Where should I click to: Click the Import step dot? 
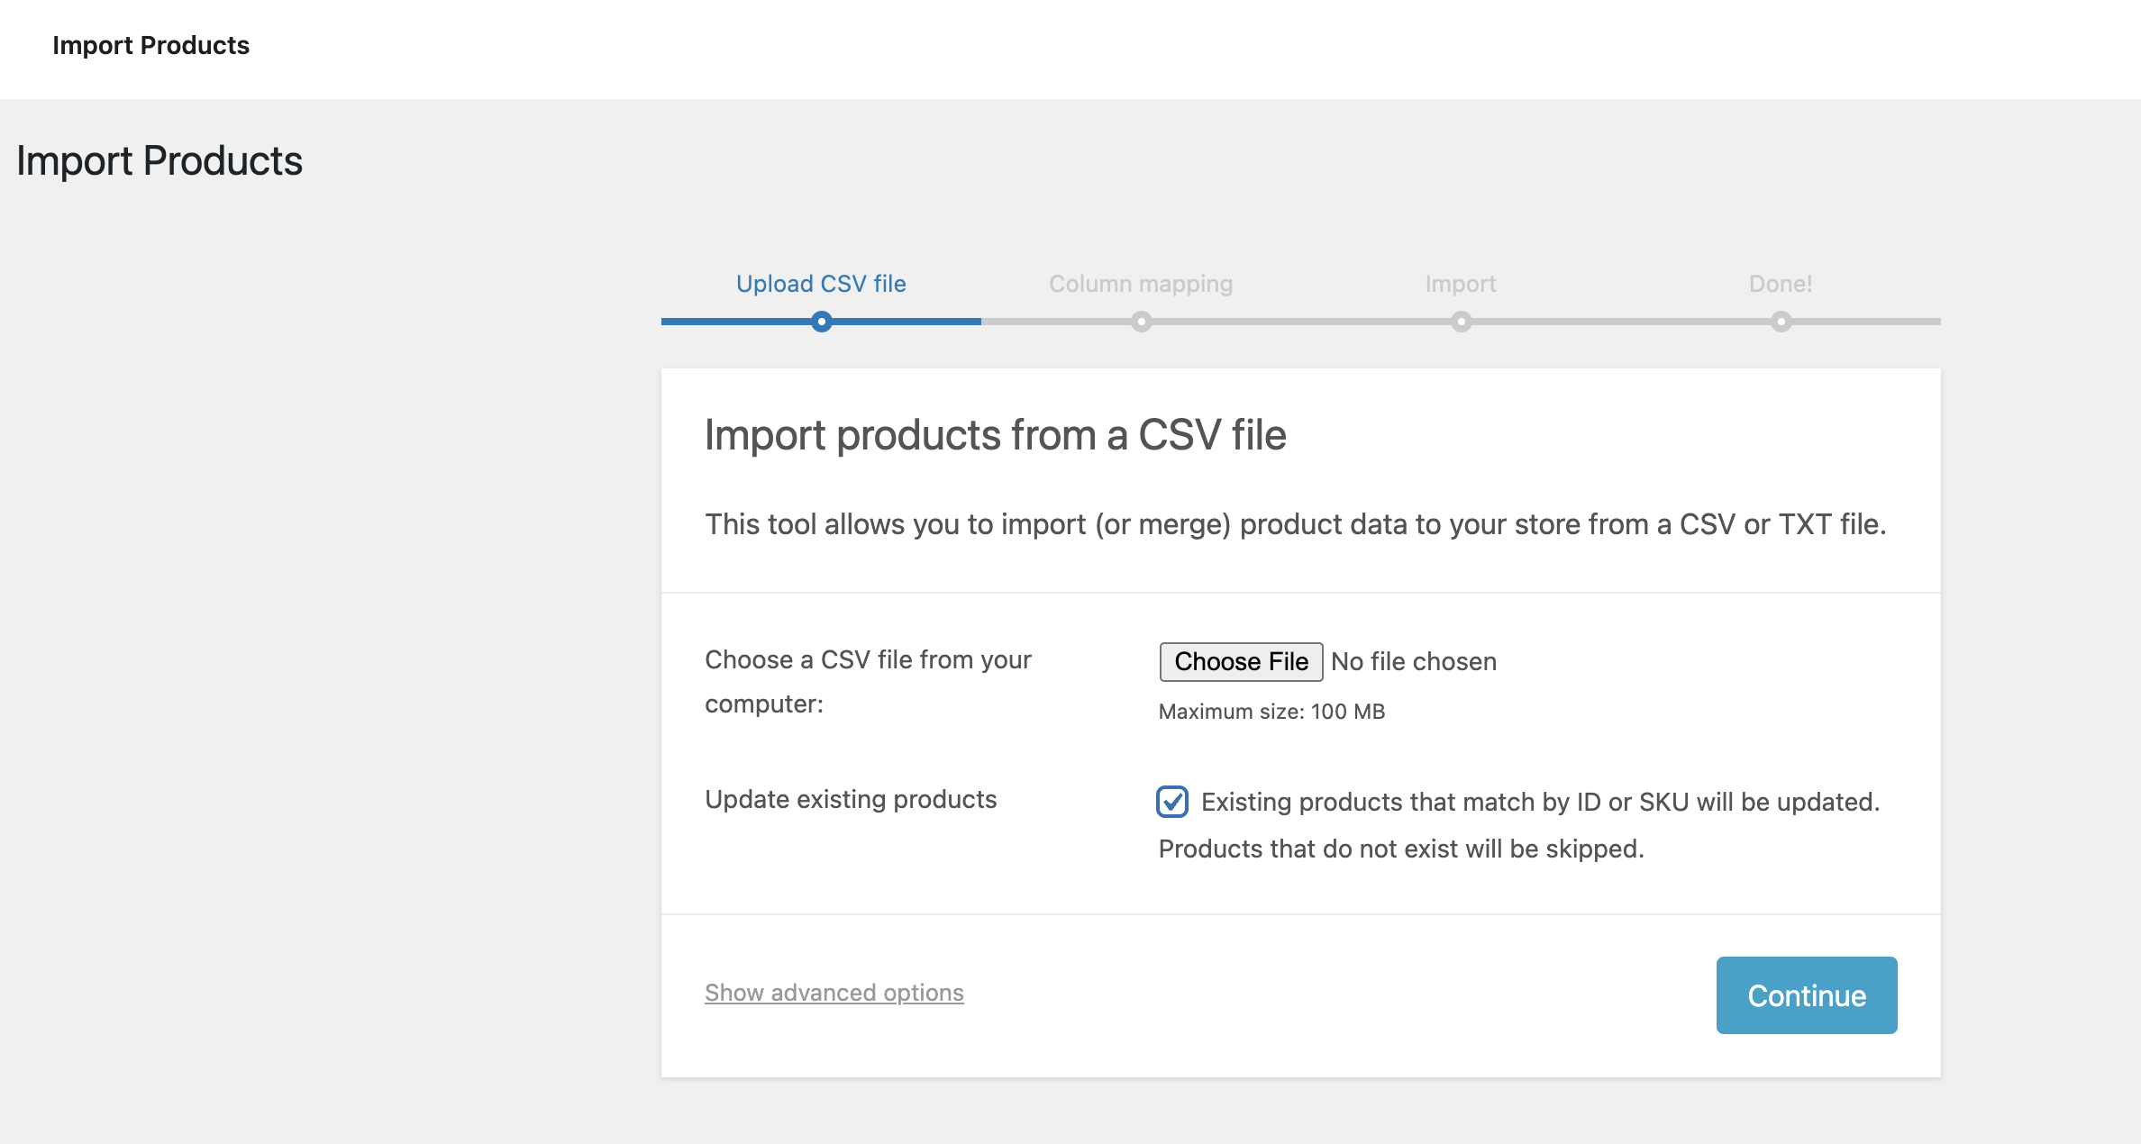click(x=1461, y=322)
